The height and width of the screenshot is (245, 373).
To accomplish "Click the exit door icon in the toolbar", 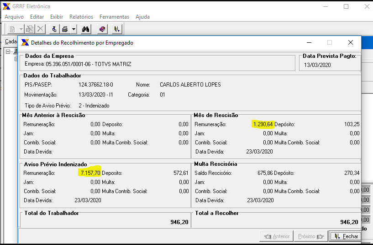I will (117, 29).
